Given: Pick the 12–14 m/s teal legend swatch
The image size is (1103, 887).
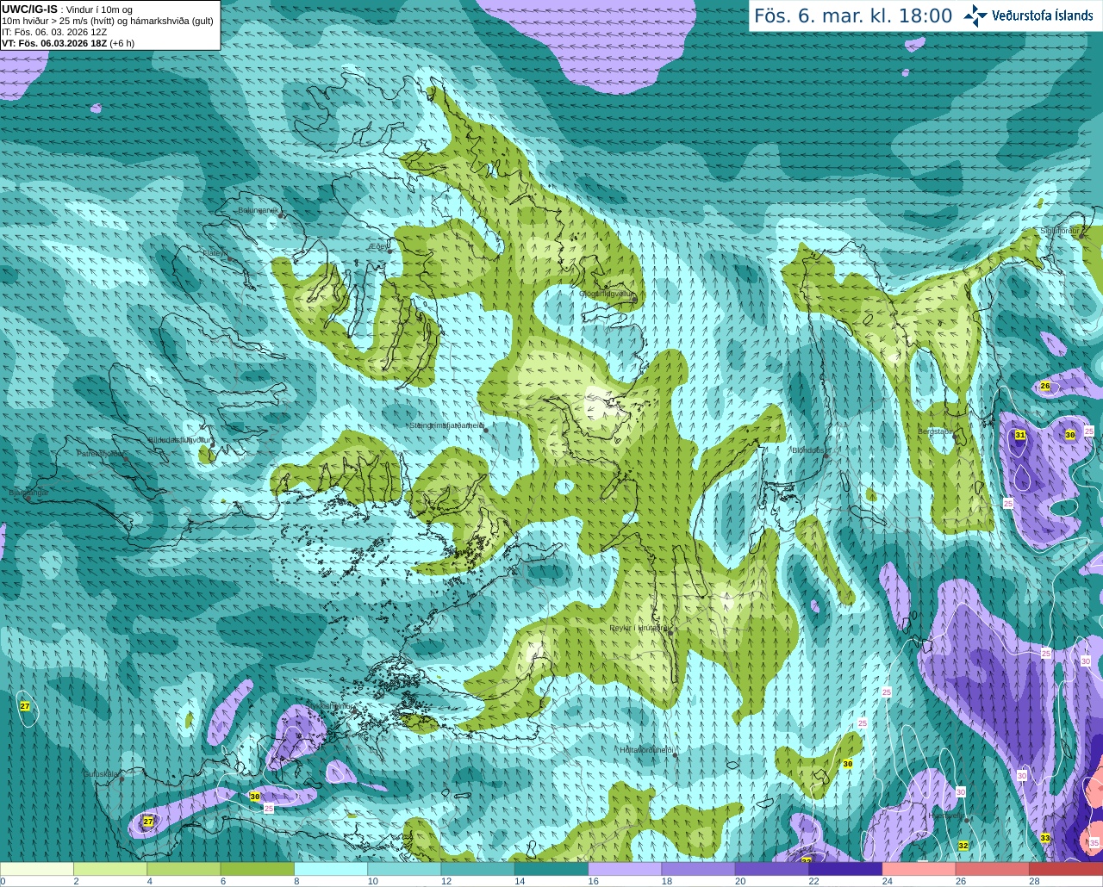Looking at the screenshot, I should (x=478, y=869).
